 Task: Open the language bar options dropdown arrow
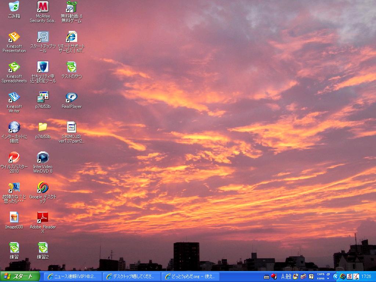click(328, 279)
